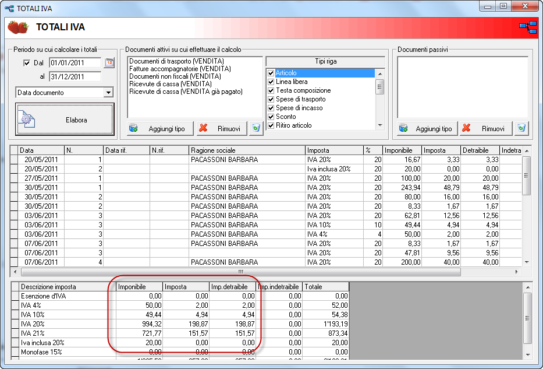Screen dimensions: 543x369
Task: Click Rimuovi under Documenti passivi
Action: pos(486,128)
